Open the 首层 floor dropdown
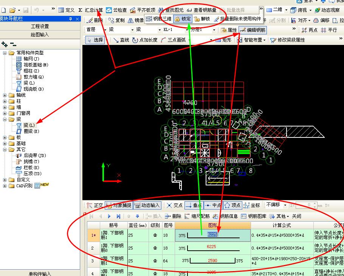The width and height of the screenshot is (344, 276). point(105,30)
